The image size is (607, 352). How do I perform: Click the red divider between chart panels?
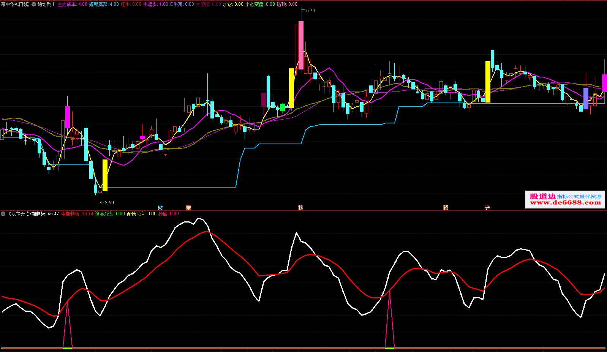[304, 210]
